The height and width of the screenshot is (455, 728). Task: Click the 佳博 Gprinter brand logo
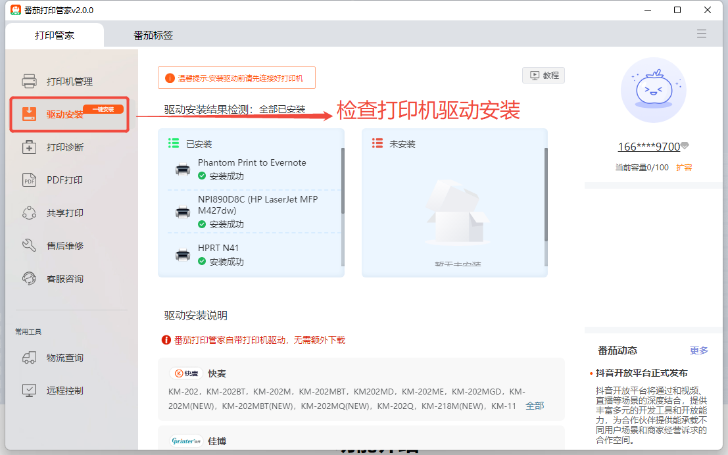(186, 441)
